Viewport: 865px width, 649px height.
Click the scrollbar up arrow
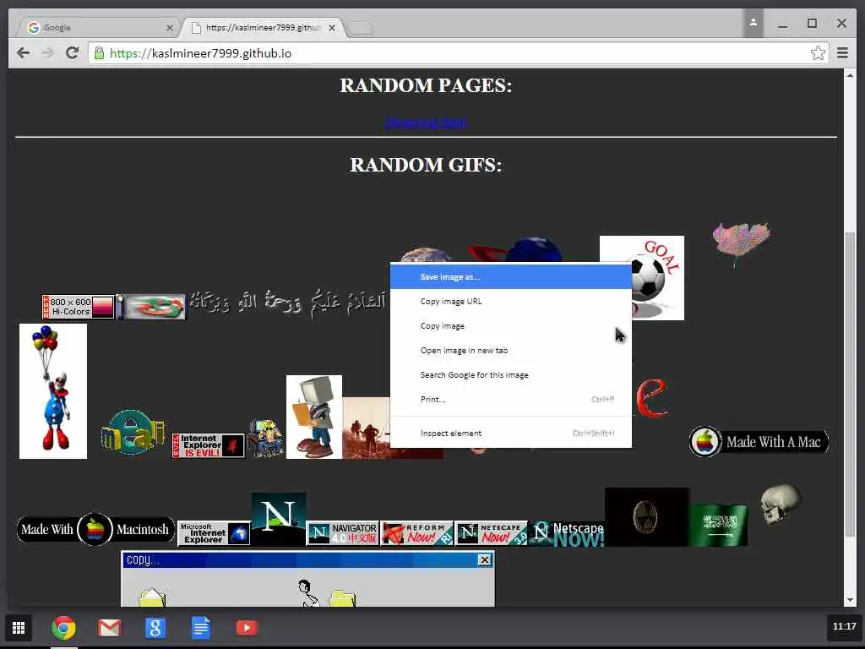tap(850, 75)
